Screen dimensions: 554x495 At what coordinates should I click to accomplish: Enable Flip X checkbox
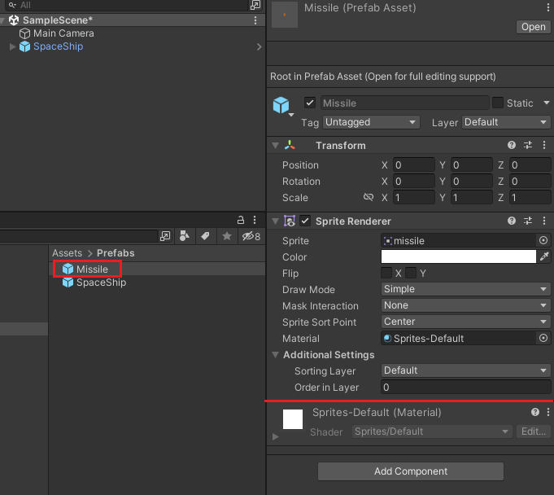[x=386, y=273]
